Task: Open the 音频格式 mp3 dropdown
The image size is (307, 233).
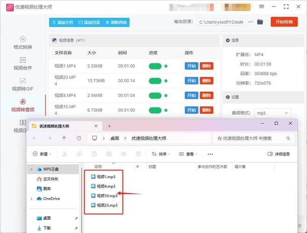Action: click(x=273, y=113)
